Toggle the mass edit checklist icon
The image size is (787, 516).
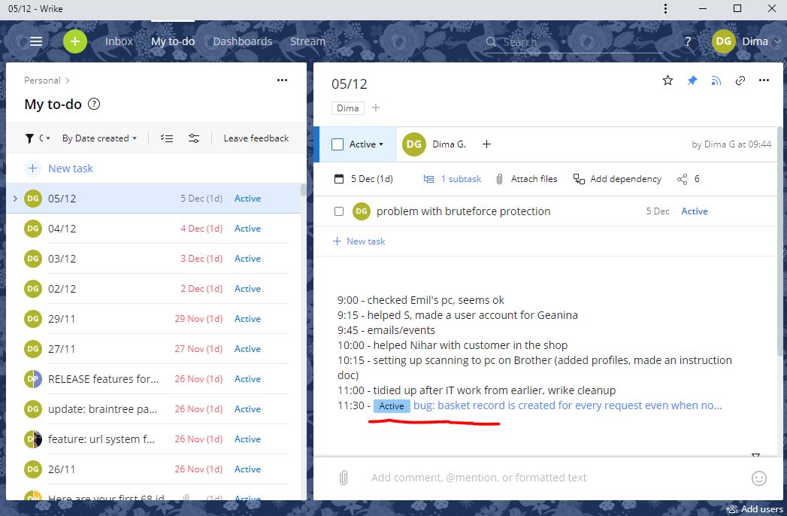click(167, 138)
